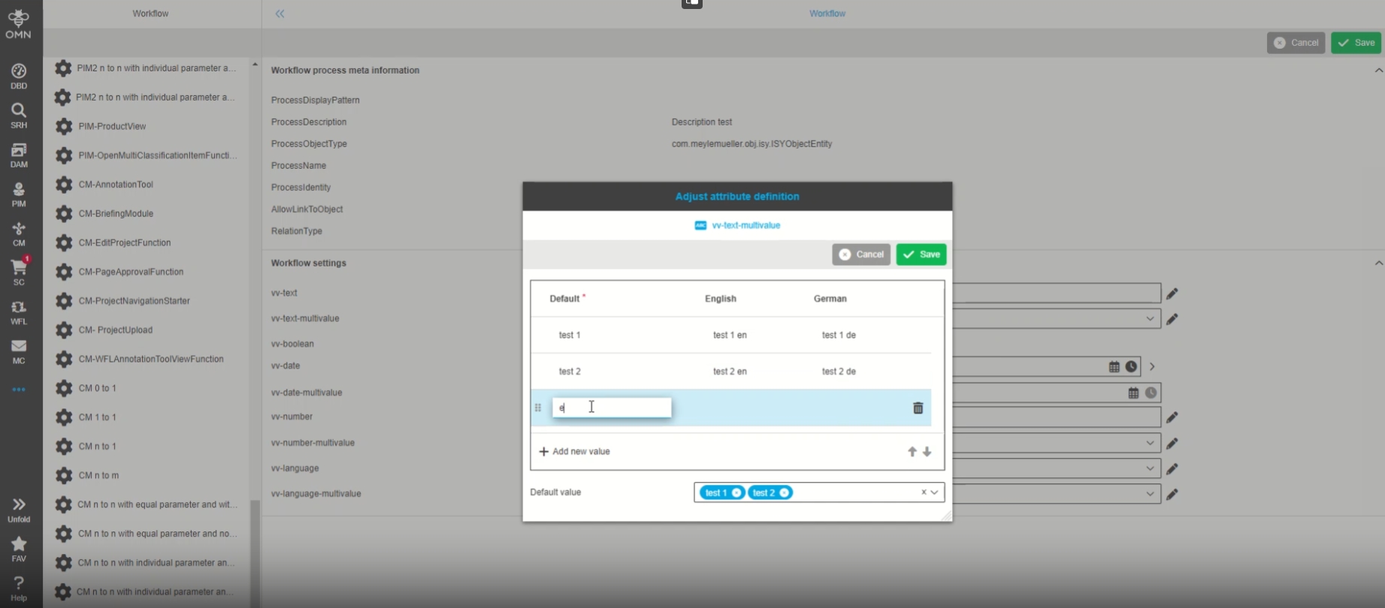Collapse the Workflow settings section
Viewport: 1385px width, 608px height.
point(1378,263)
